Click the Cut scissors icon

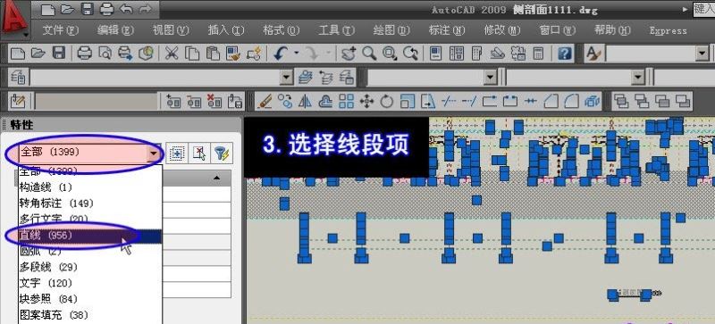(x=172, y=54)
